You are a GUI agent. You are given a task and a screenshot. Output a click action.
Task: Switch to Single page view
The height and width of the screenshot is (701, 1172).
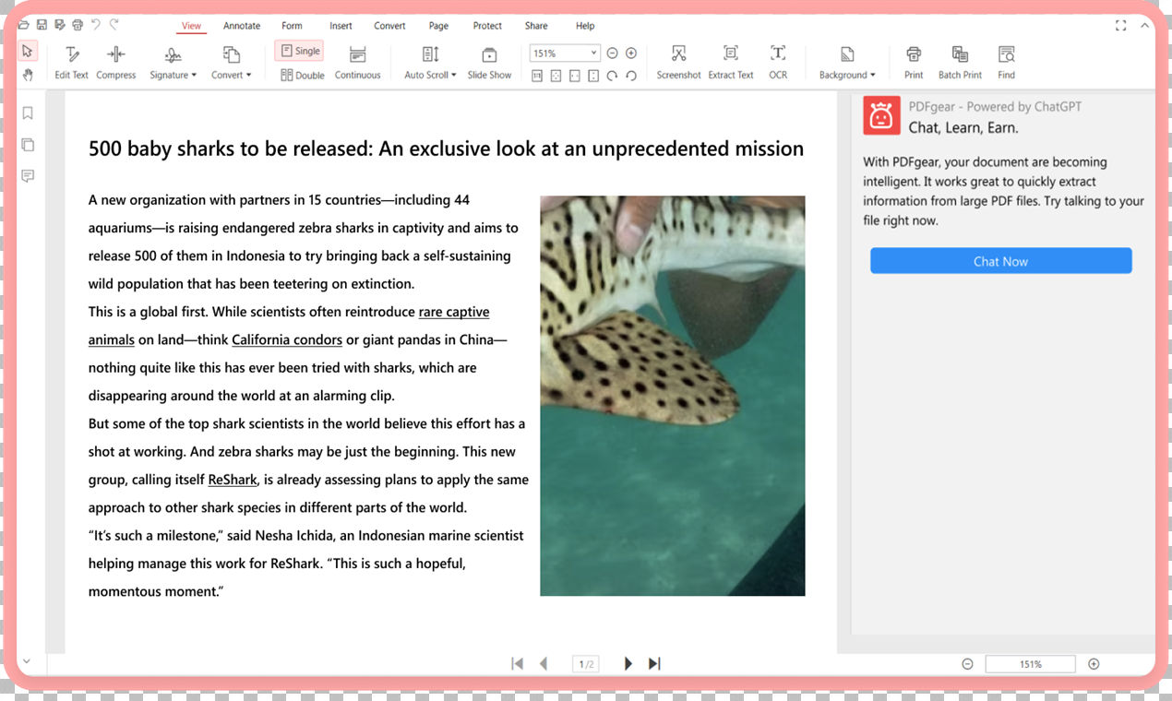[299, 52]
